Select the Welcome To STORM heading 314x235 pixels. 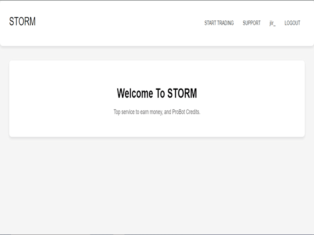click(157, 93)
